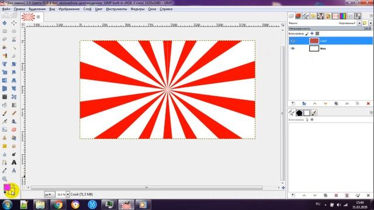This screenshot has width=374, height=210.
Task: Select the Pencil tool
Action: tap(14, 113)
